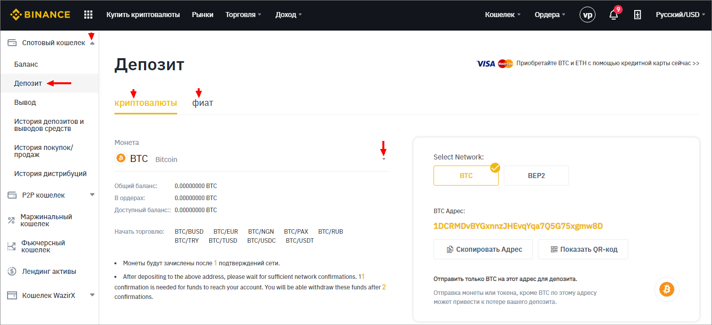Open BTC/TRY trading pair

(x=187, y=241)
